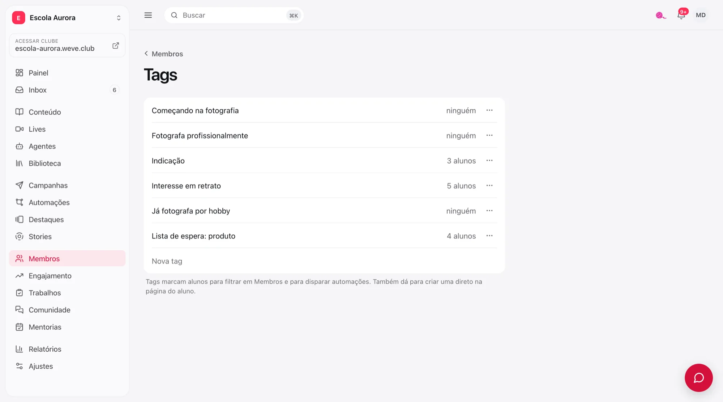Click the Membros people icon
Screen dimensions: 723x402
[20, 258]
